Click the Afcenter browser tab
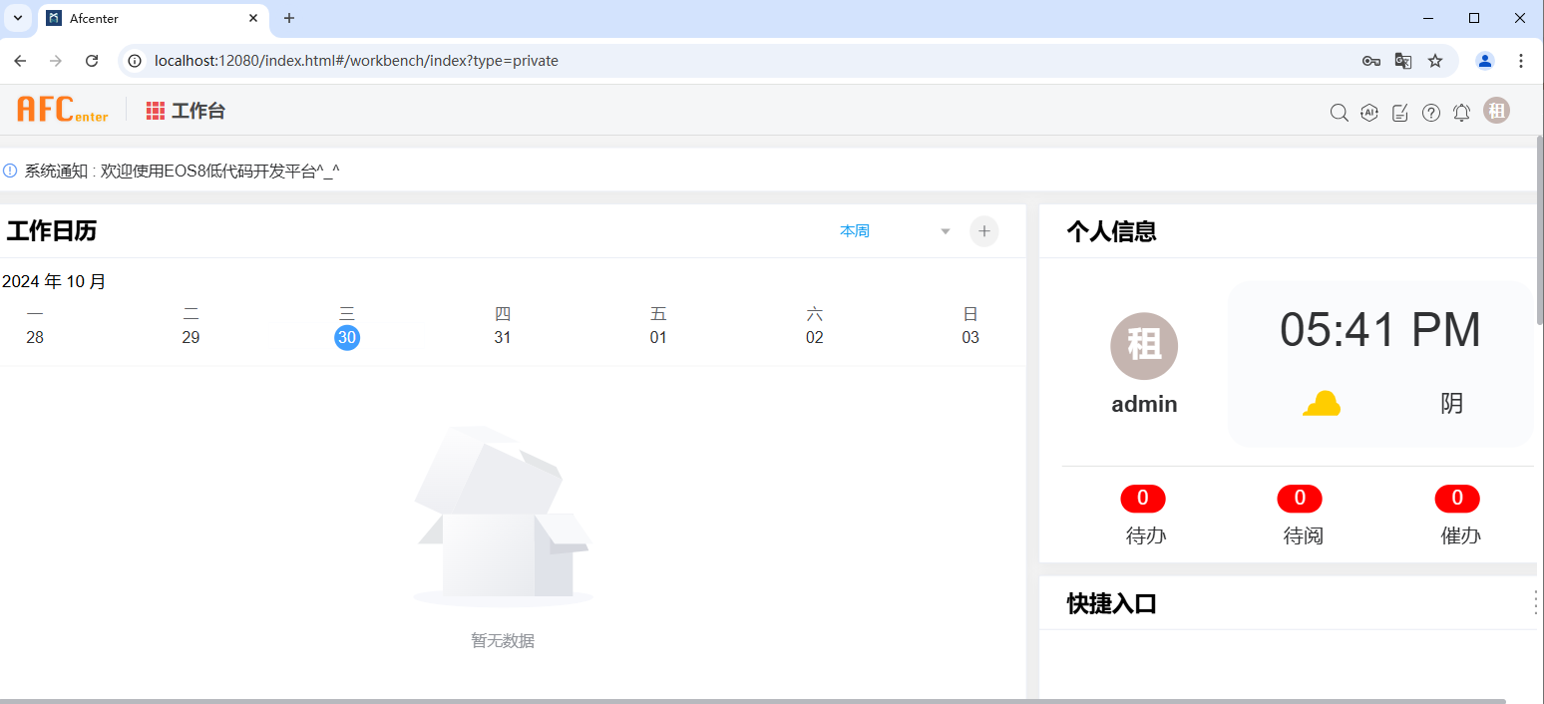This screenshot has width=1544, height=704. click(150, 18)
